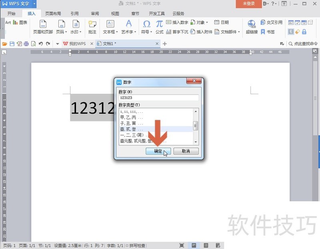Click the Hyperlink (超链接) globe icon
The width and height of the screenshot is (320, 249).
252,24
